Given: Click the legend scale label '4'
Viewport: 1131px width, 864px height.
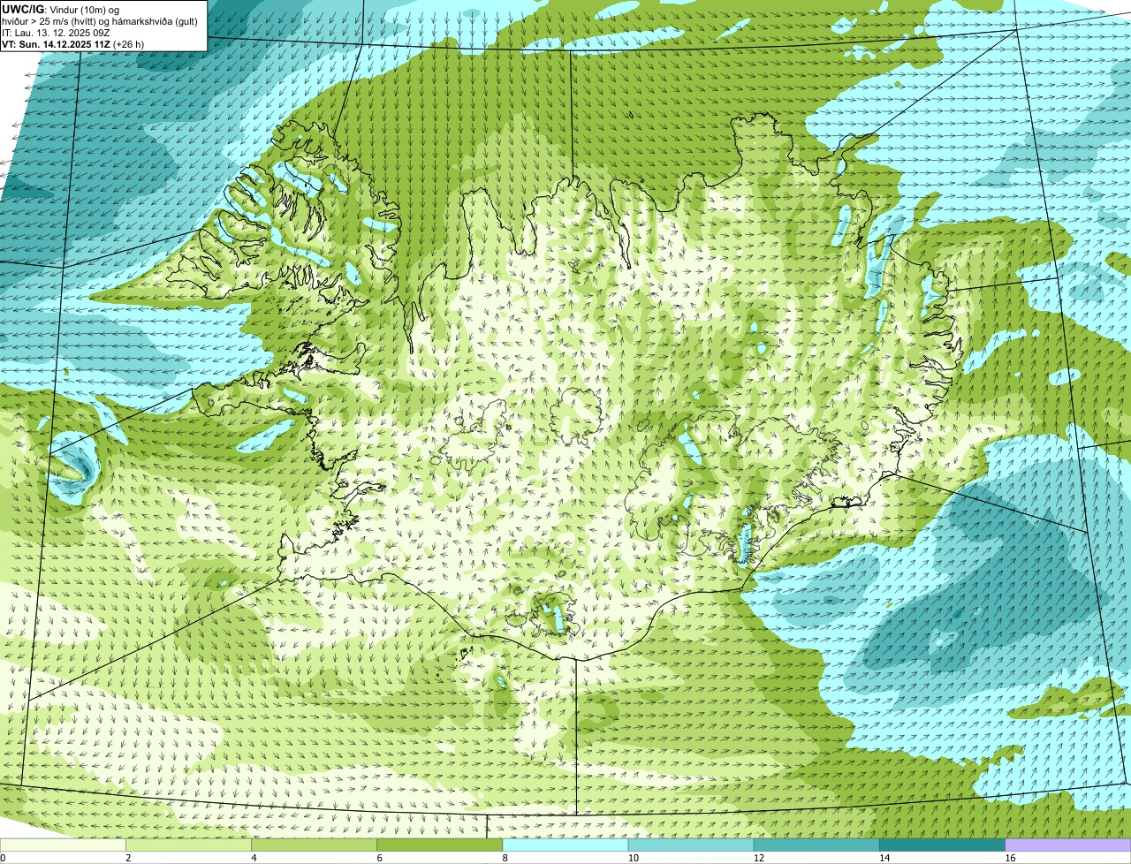Looking at the screenshot, I should [x=254, y=858].
